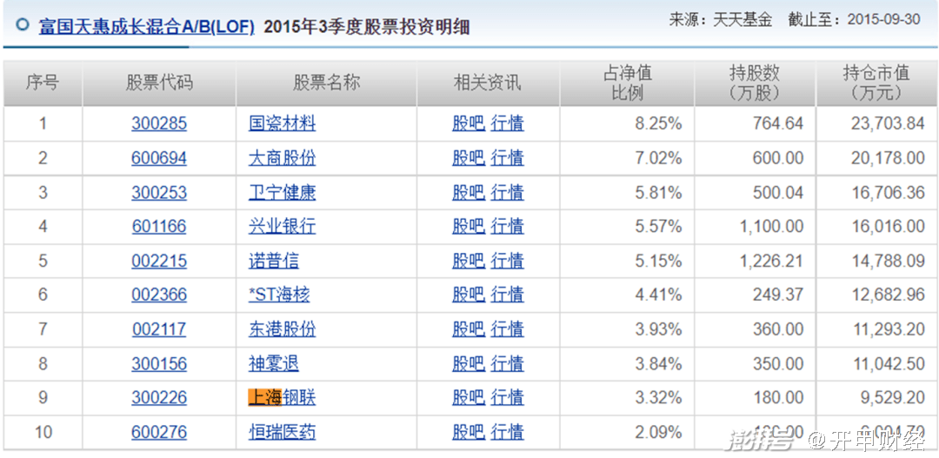
Task: Click the 占净值比例 column header
Action: pyautogui.click(x=627, y=83)
